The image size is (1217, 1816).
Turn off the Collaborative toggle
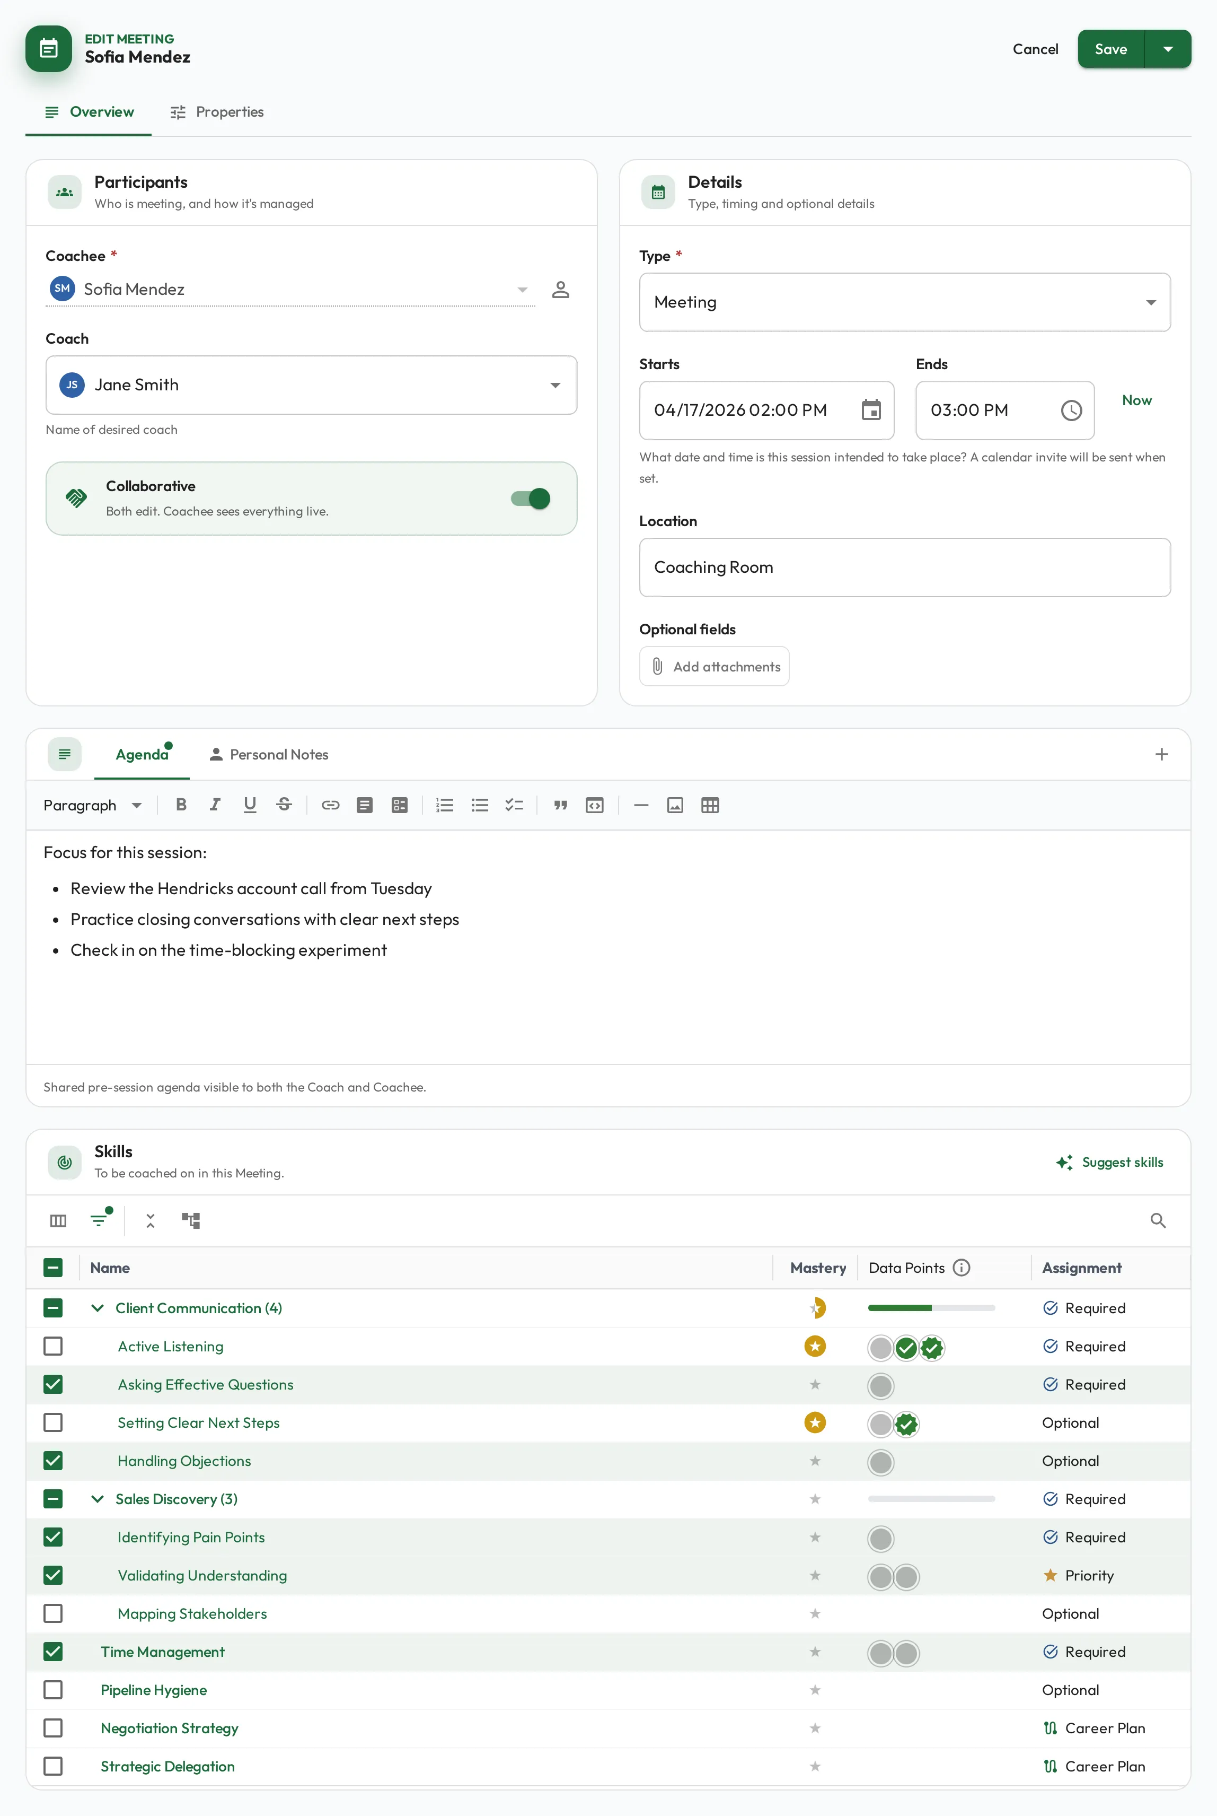coord(531,499)
